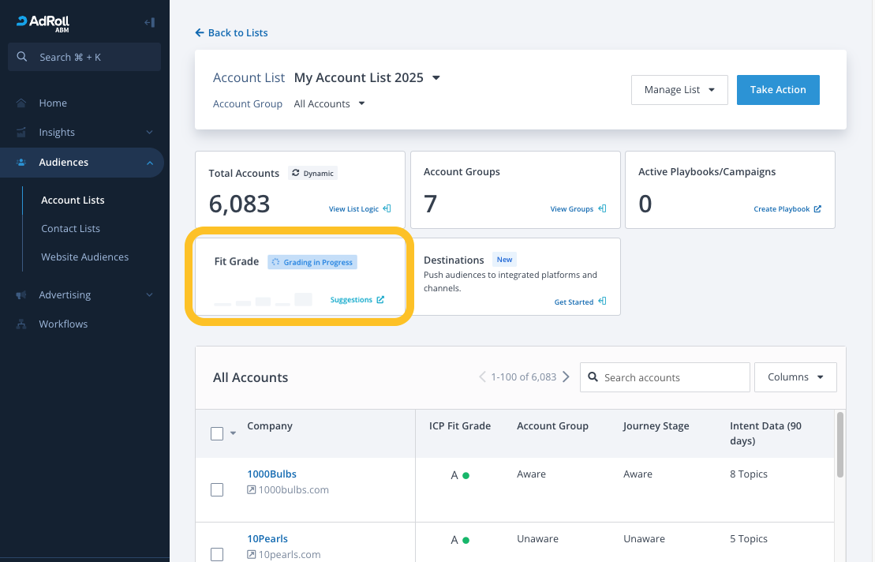Screen dimensions: 875x562
Task: Open the Manage List dropdown
Action: click(679, 90)
